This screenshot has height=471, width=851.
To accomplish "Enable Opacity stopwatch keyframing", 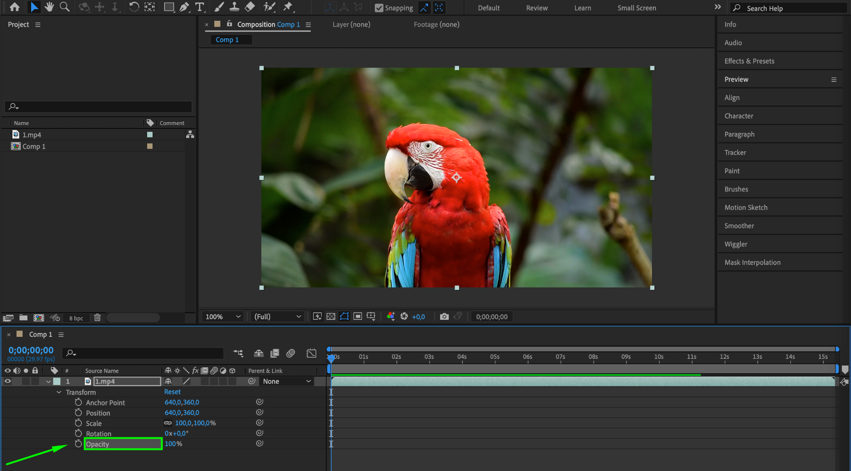I will pyautogui.click(x=78, y=444).
